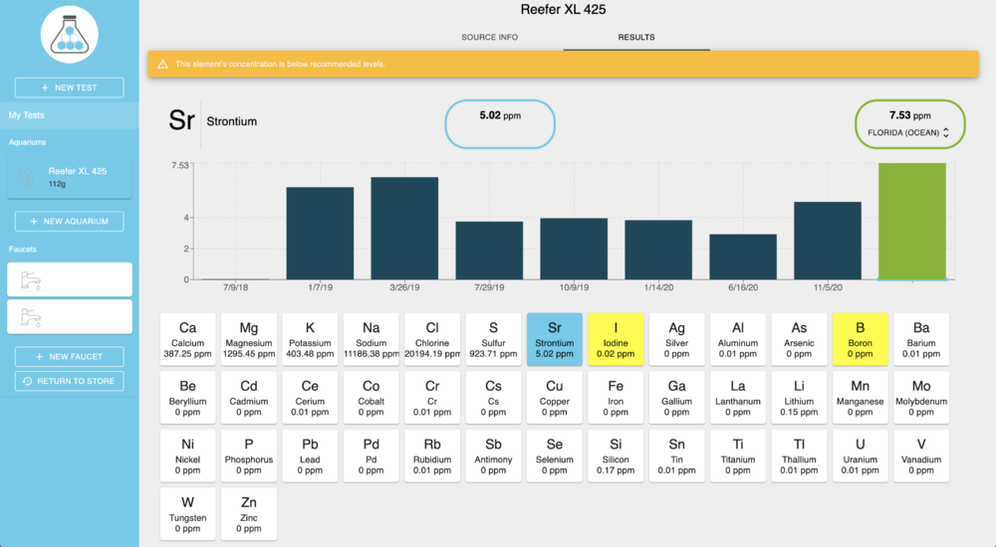The image size is (996, 547).
Task: Select the Zinc element tile
Action: [x=249, y=514]
